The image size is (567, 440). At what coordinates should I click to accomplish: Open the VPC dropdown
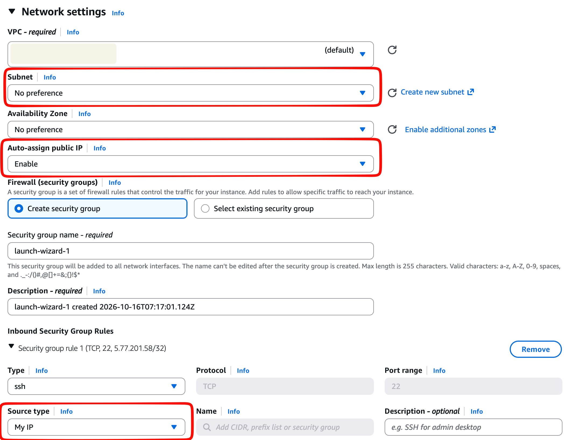190,54
